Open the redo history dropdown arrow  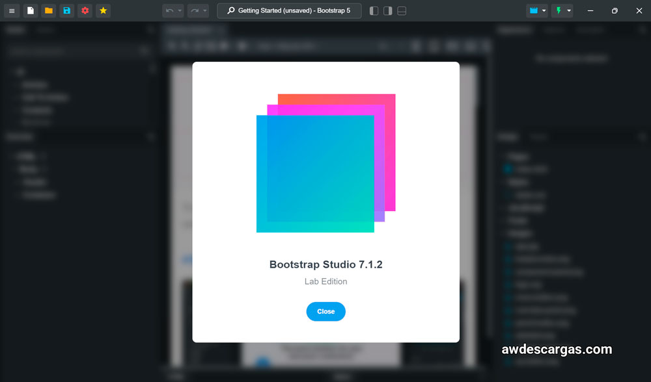tap(204, 11)
